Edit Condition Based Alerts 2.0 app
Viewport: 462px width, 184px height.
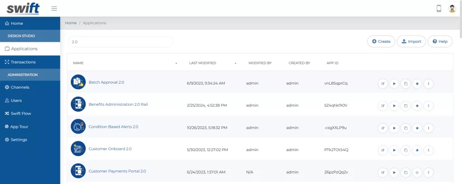pos(383,128)
